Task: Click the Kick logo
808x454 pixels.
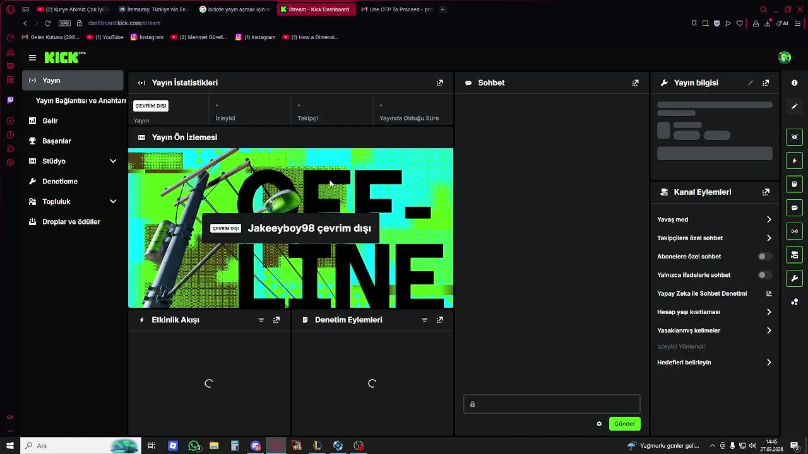Action: click(65, 57)
